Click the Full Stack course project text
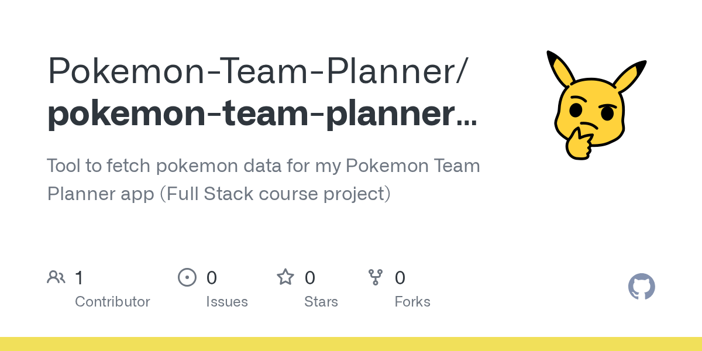The image size is (702, 351). pyautogui.click(x=275, y=194)
